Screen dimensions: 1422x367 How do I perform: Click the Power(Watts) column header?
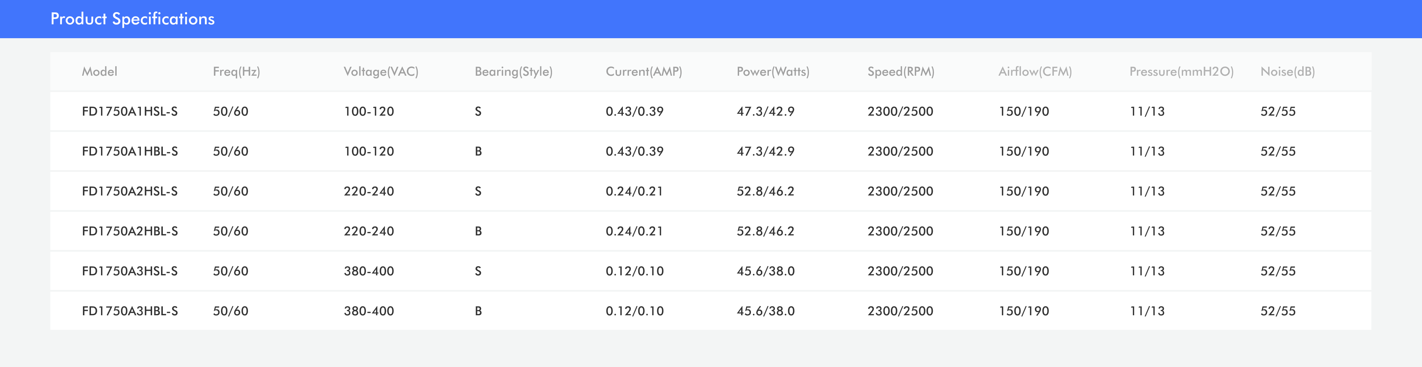(773, 72)
